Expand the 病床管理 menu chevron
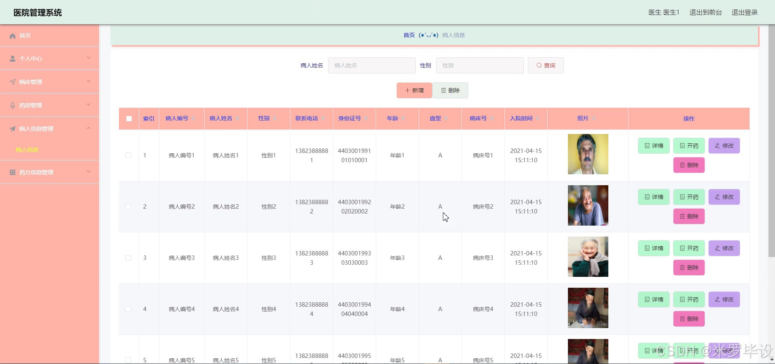 tap(89, 82)
